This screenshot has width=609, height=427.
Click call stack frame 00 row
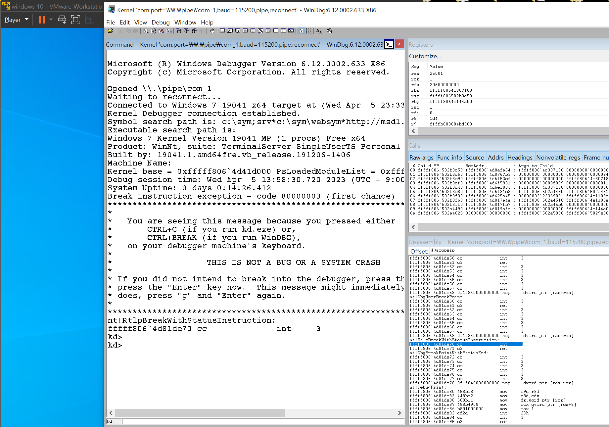509,170
